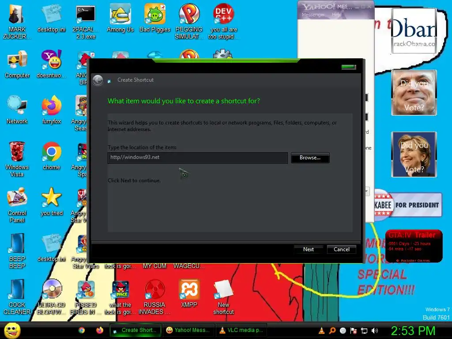The height and width of the screenshot is (339, 452).
Task: Open the Angry Birds Space 'what the' icon
Action: [x=120, y=297]
